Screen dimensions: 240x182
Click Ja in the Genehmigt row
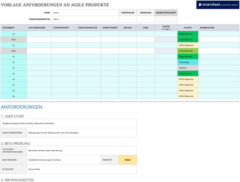pyautogui.click(x=14, y=62)
